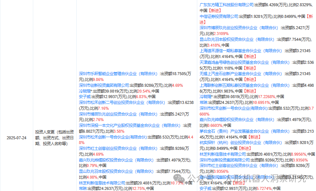
Task: Open 上海联新创新五期私募投资基金合伙企业 link
Action: (244, 85)
